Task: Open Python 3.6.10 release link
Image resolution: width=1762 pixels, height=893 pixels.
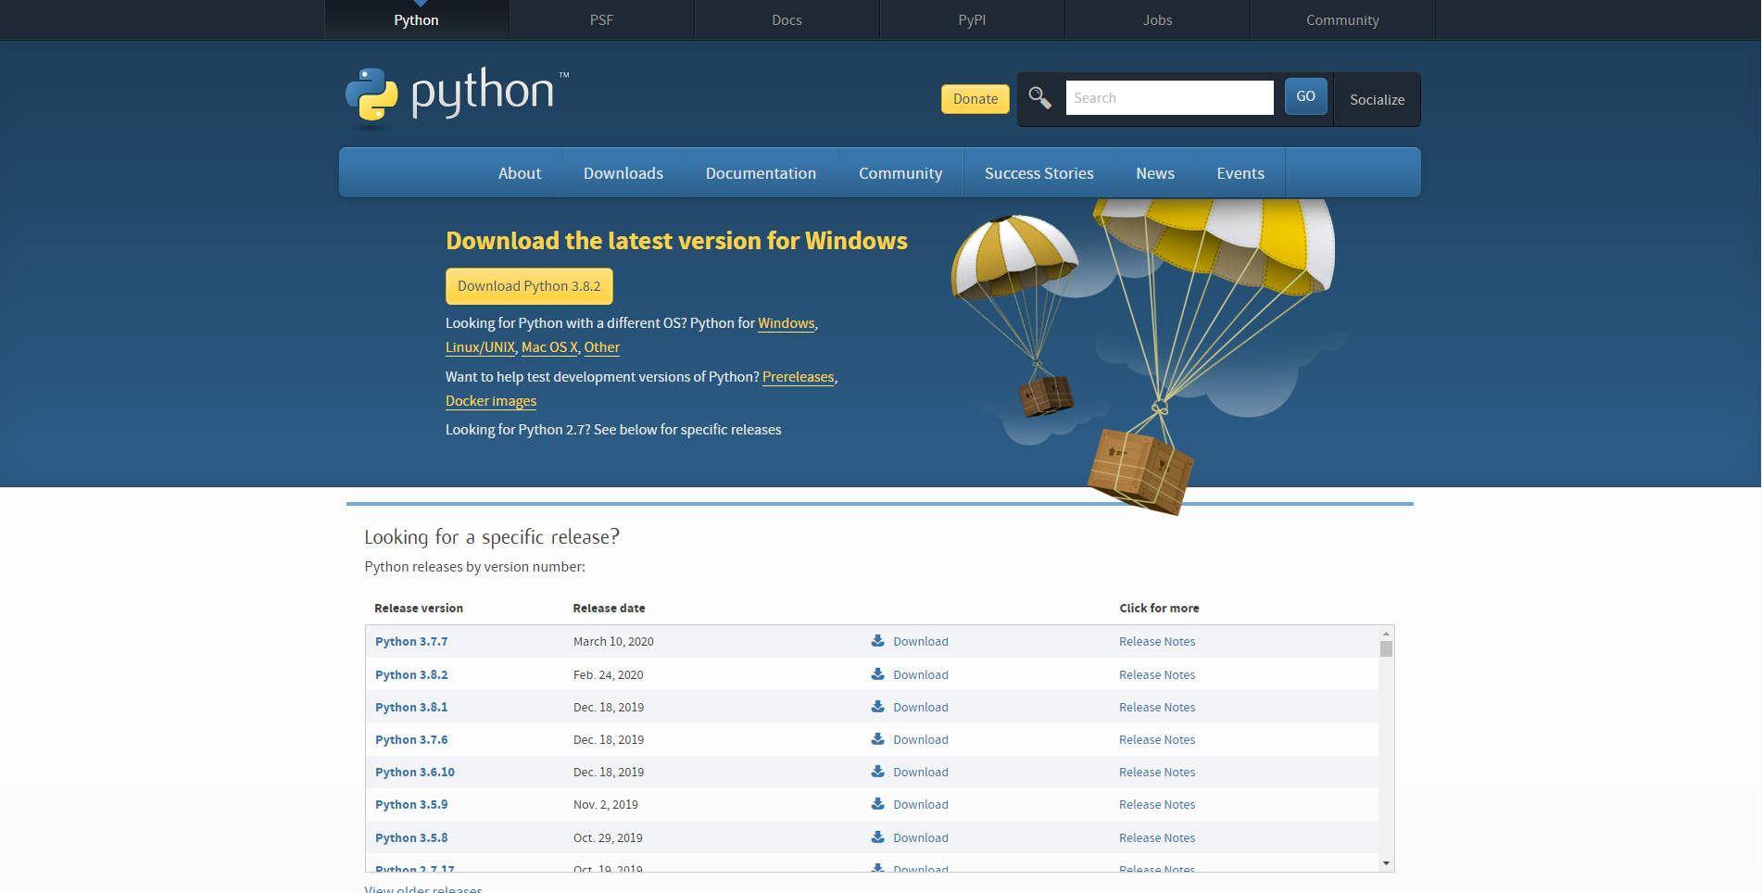Action: coord(415,772)
